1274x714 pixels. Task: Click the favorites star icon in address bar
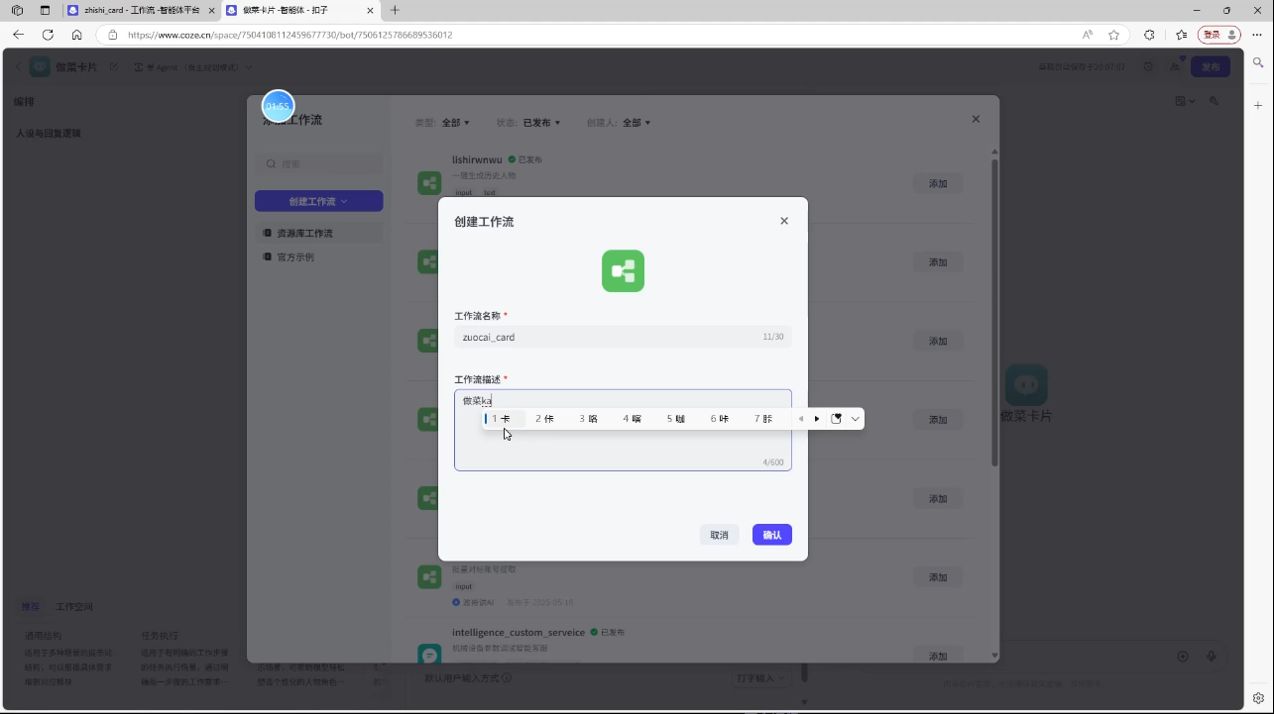coord(1113,35)
